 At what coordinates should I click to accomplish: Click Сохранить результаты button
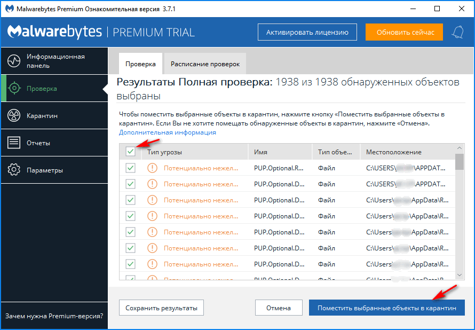pyautogui.click(x=161, y=308)
